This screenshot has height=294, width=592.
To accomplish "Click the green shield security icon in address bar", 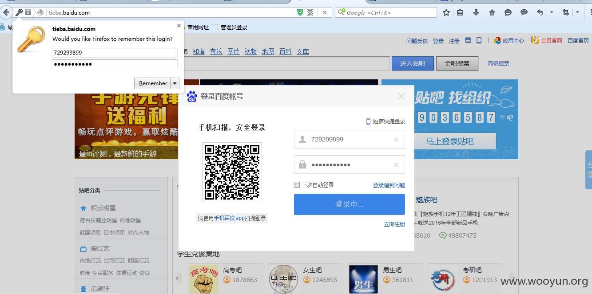I will tap(300, 12).
